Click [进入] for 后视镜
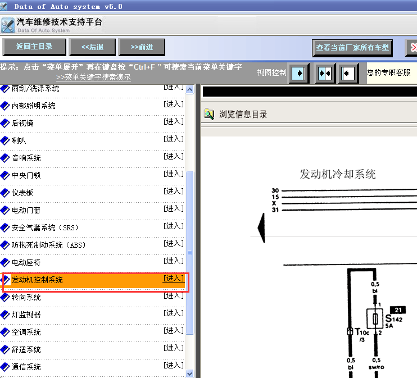 click(174, 121)
